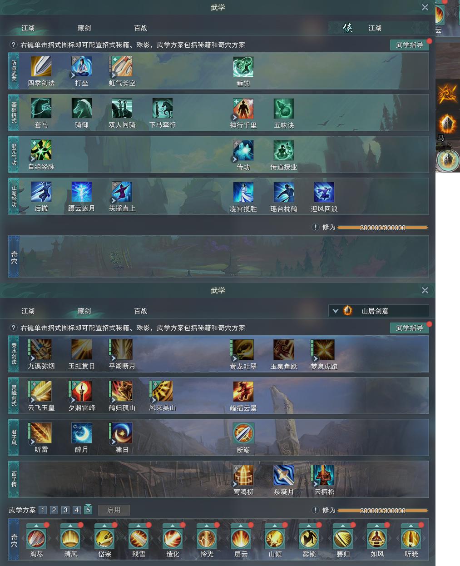Screen dimensions: 460x566
Task: Select martial scheme number 1
Action: [x=43, y=510]
